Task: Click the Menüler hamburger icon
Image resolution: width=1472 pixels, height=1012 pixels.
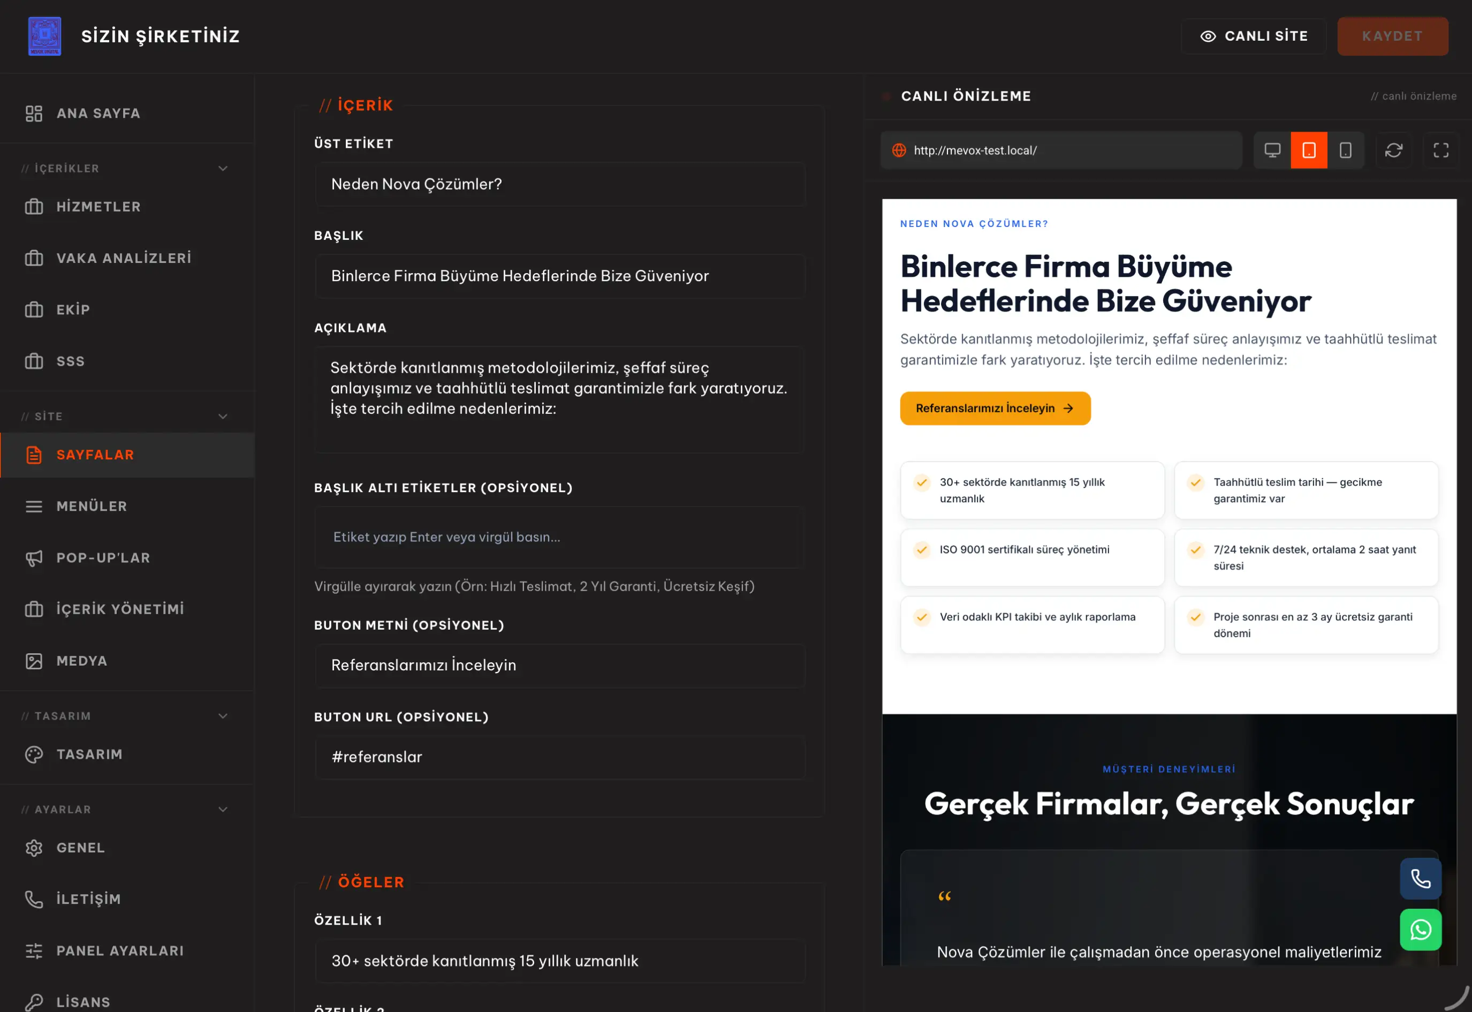Action: pyautogui.click(x=34, y=506)
